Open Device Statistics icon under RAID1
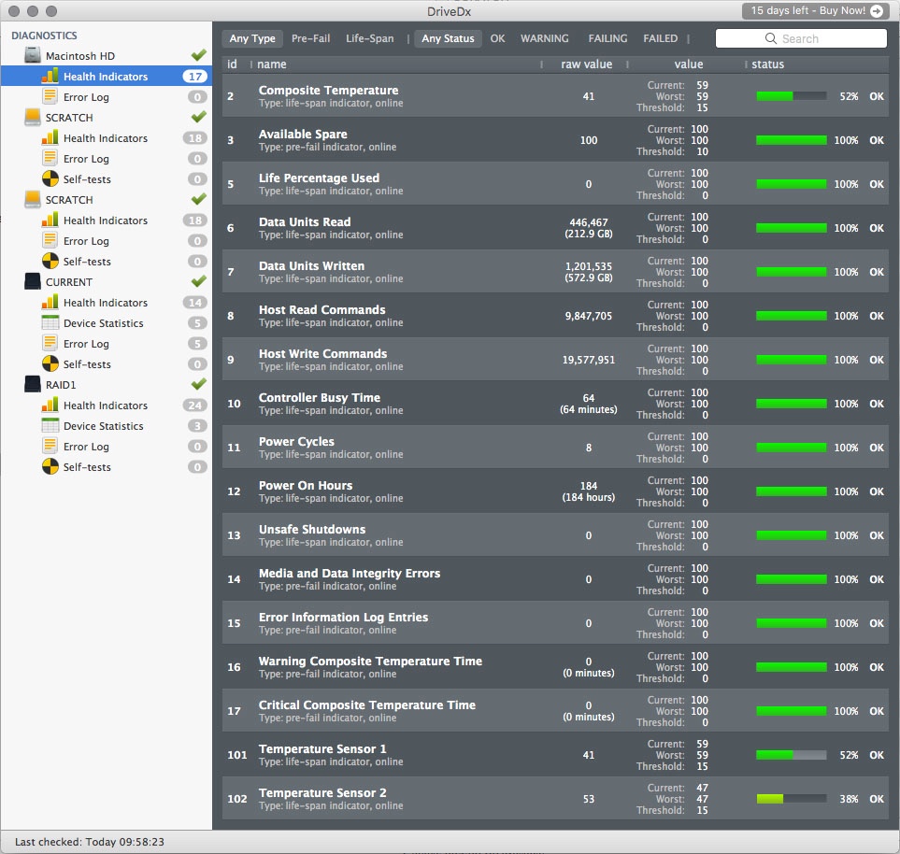Viewport: 900px width, 854px height. (x=50, y=426)
